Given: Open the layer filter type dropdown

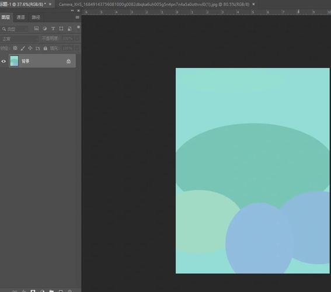Looking at the screenshot, I should [15, 29].
